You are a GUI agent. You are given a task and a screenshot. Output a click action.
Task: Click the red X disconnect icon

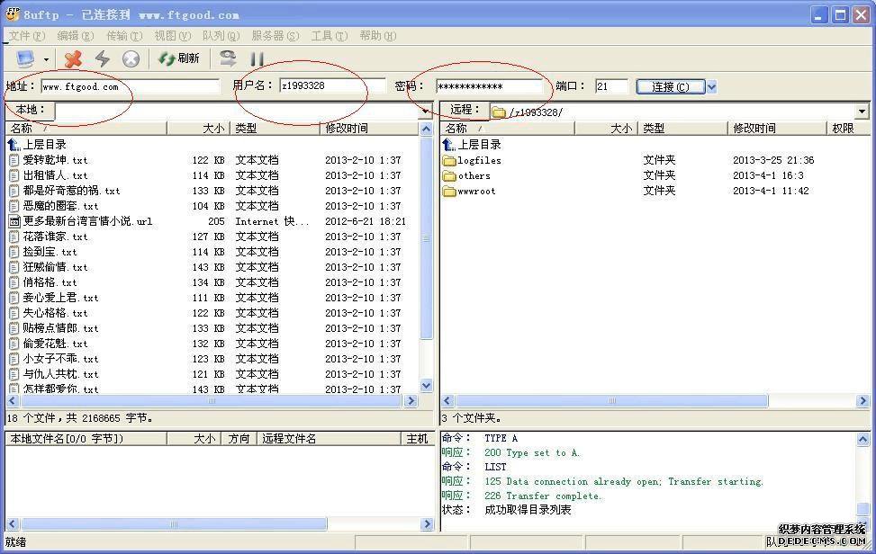(x=73, y=59)
